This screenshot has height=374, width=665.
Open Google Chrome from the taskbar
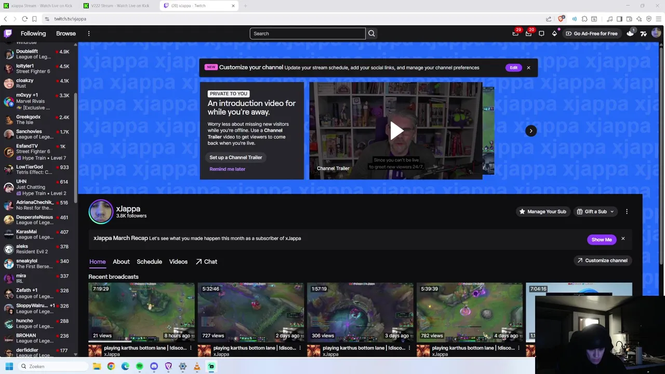[111, 366]
